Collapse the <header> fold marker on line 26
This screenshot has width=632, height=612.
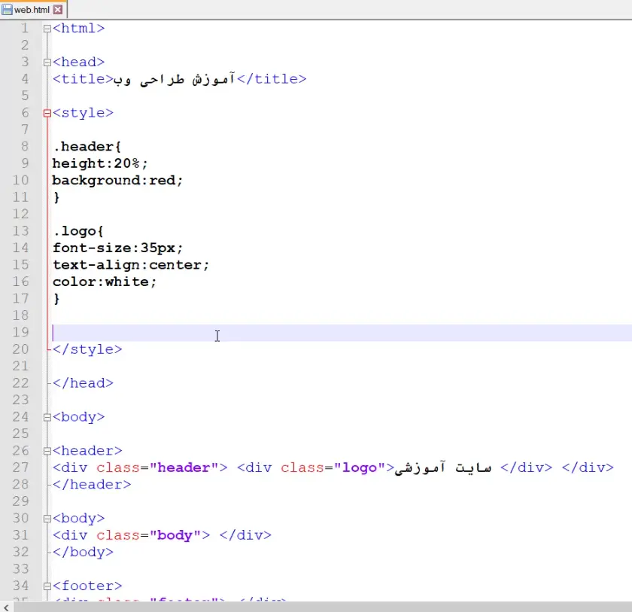47,451
